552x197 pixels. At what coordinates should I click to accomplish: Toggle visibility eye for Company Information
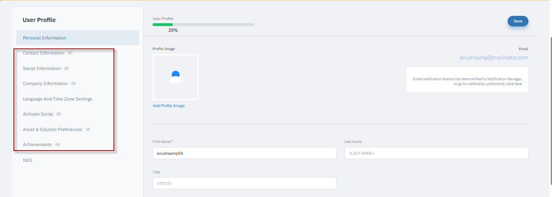74,83
